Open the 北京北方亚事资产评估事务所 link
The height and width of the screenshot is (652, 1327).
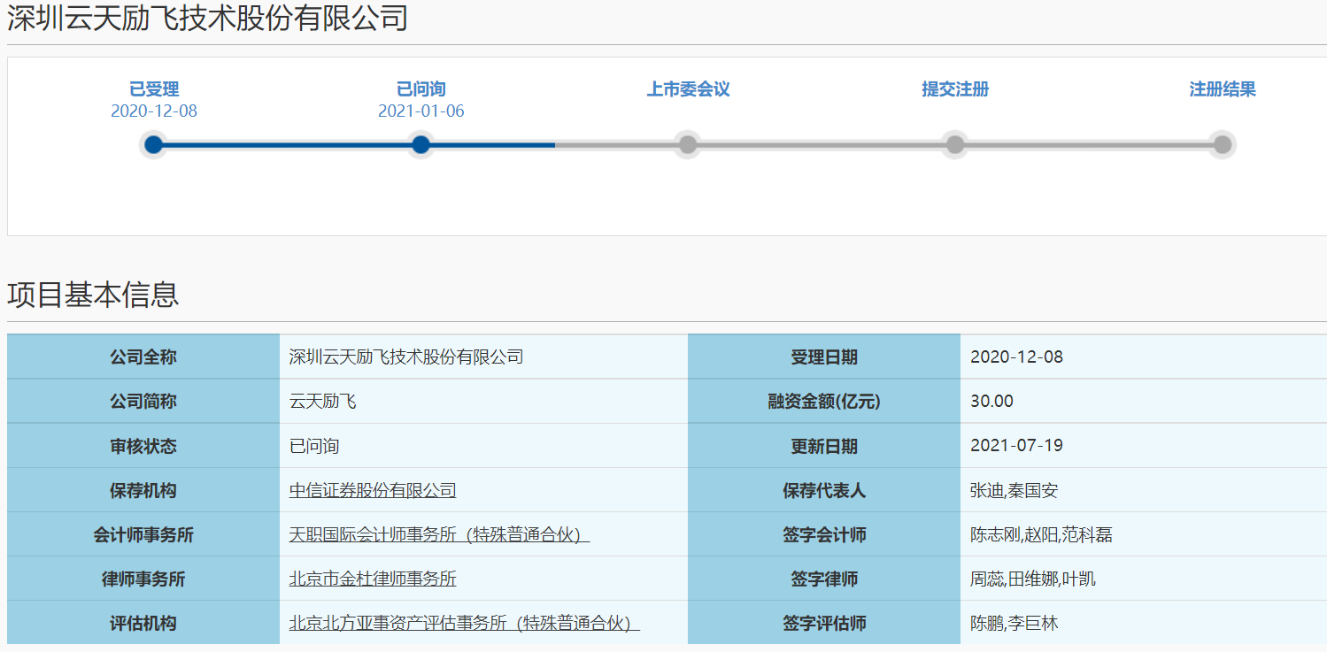point(464,623)
